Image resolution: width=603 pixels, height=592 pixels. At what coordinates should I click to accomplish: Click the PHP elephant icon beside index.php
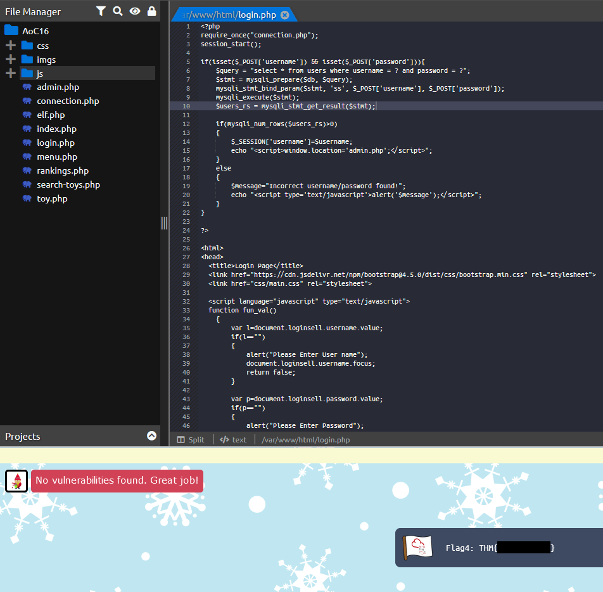pyautogui.click(x=27, y=129)
